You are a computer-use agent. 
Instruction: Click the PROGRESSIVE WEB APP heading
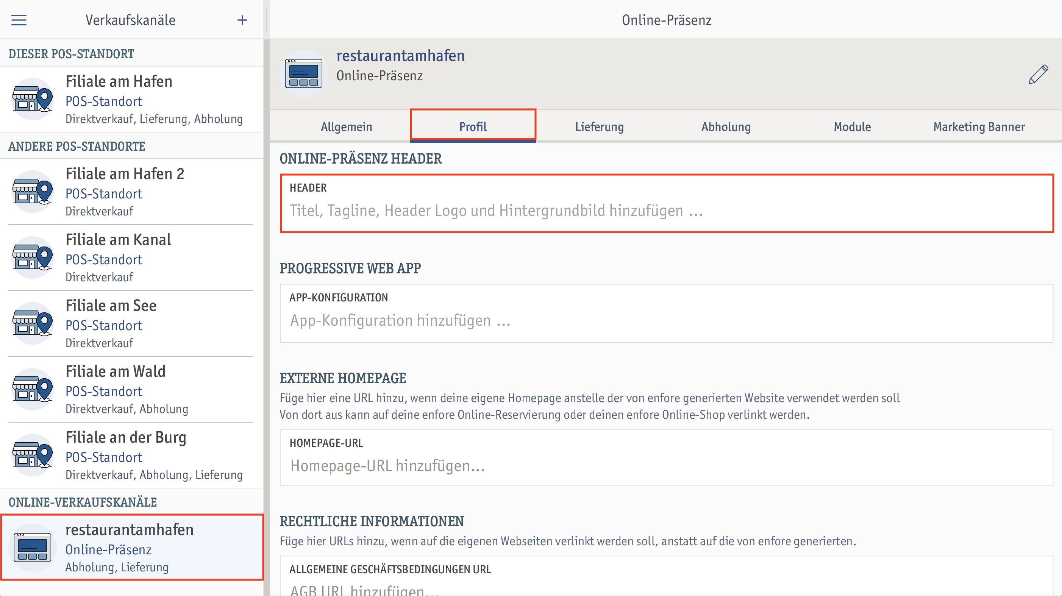click(350, 269)
